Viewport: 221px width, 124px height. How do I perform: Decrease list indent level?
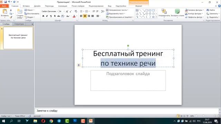pos(94,11)
